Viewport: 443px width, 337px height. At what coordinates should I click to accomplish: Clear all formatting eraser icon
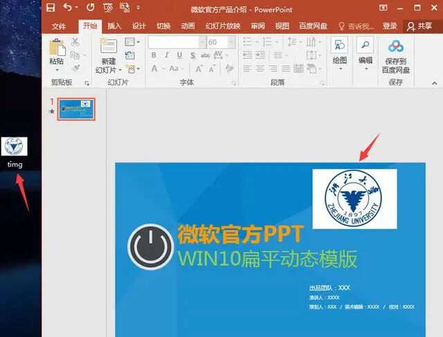[229, 68]
